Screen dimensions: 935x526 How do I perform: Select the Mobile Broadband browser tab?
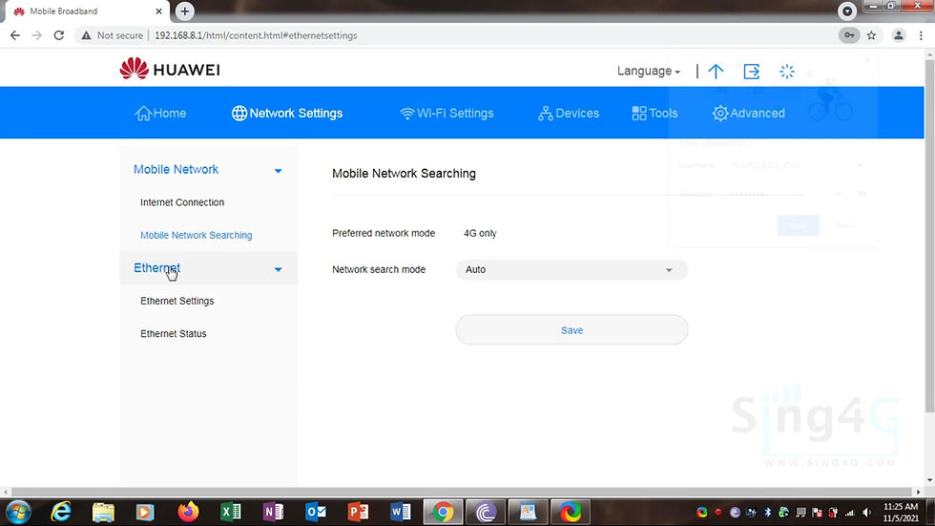(87, 11)
